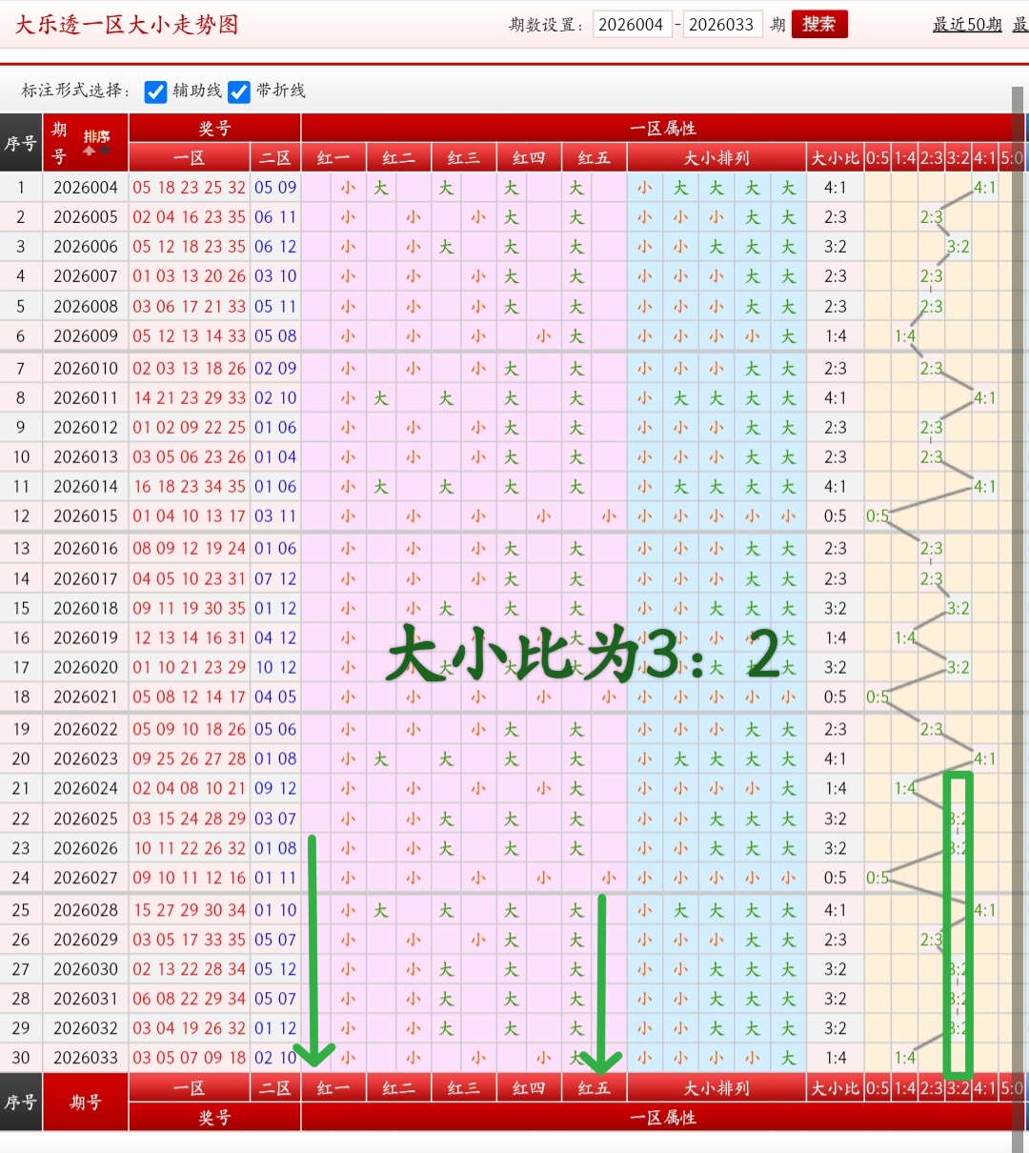This screenshot has height=1153, width=1029.
Task: Click the 3:2 marker in row 2026006
Action: (958, 246)
